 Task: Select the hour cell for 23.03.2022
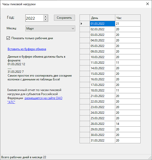tap(128, 107)
